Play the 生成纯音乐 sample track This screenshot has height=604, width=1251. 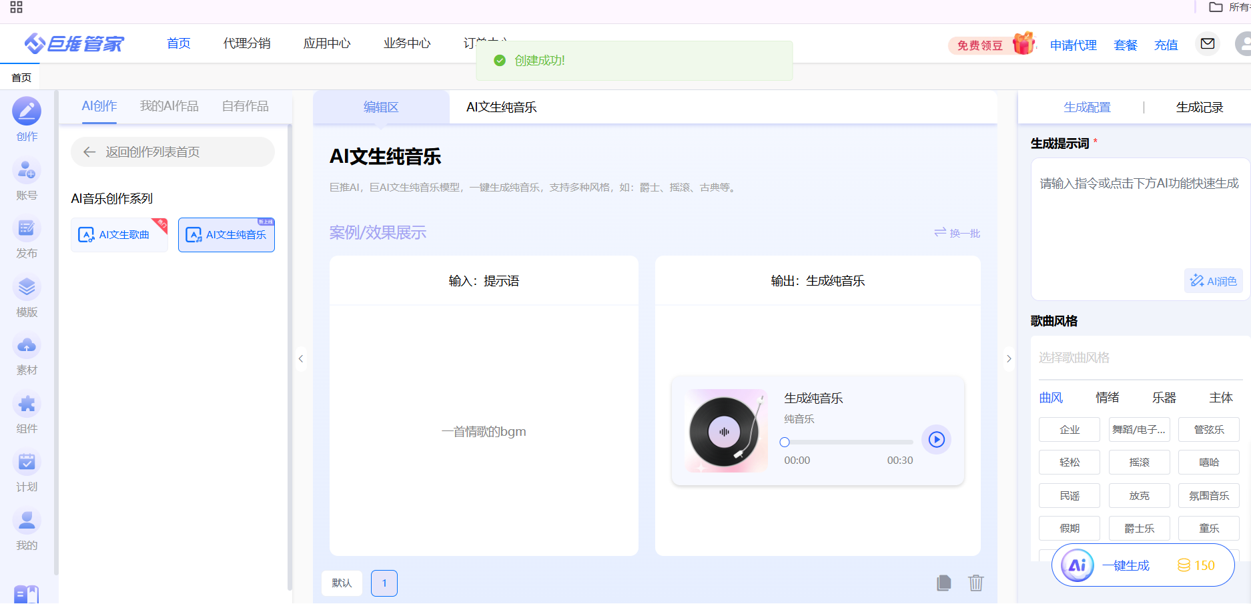click(x=936, y=439)
